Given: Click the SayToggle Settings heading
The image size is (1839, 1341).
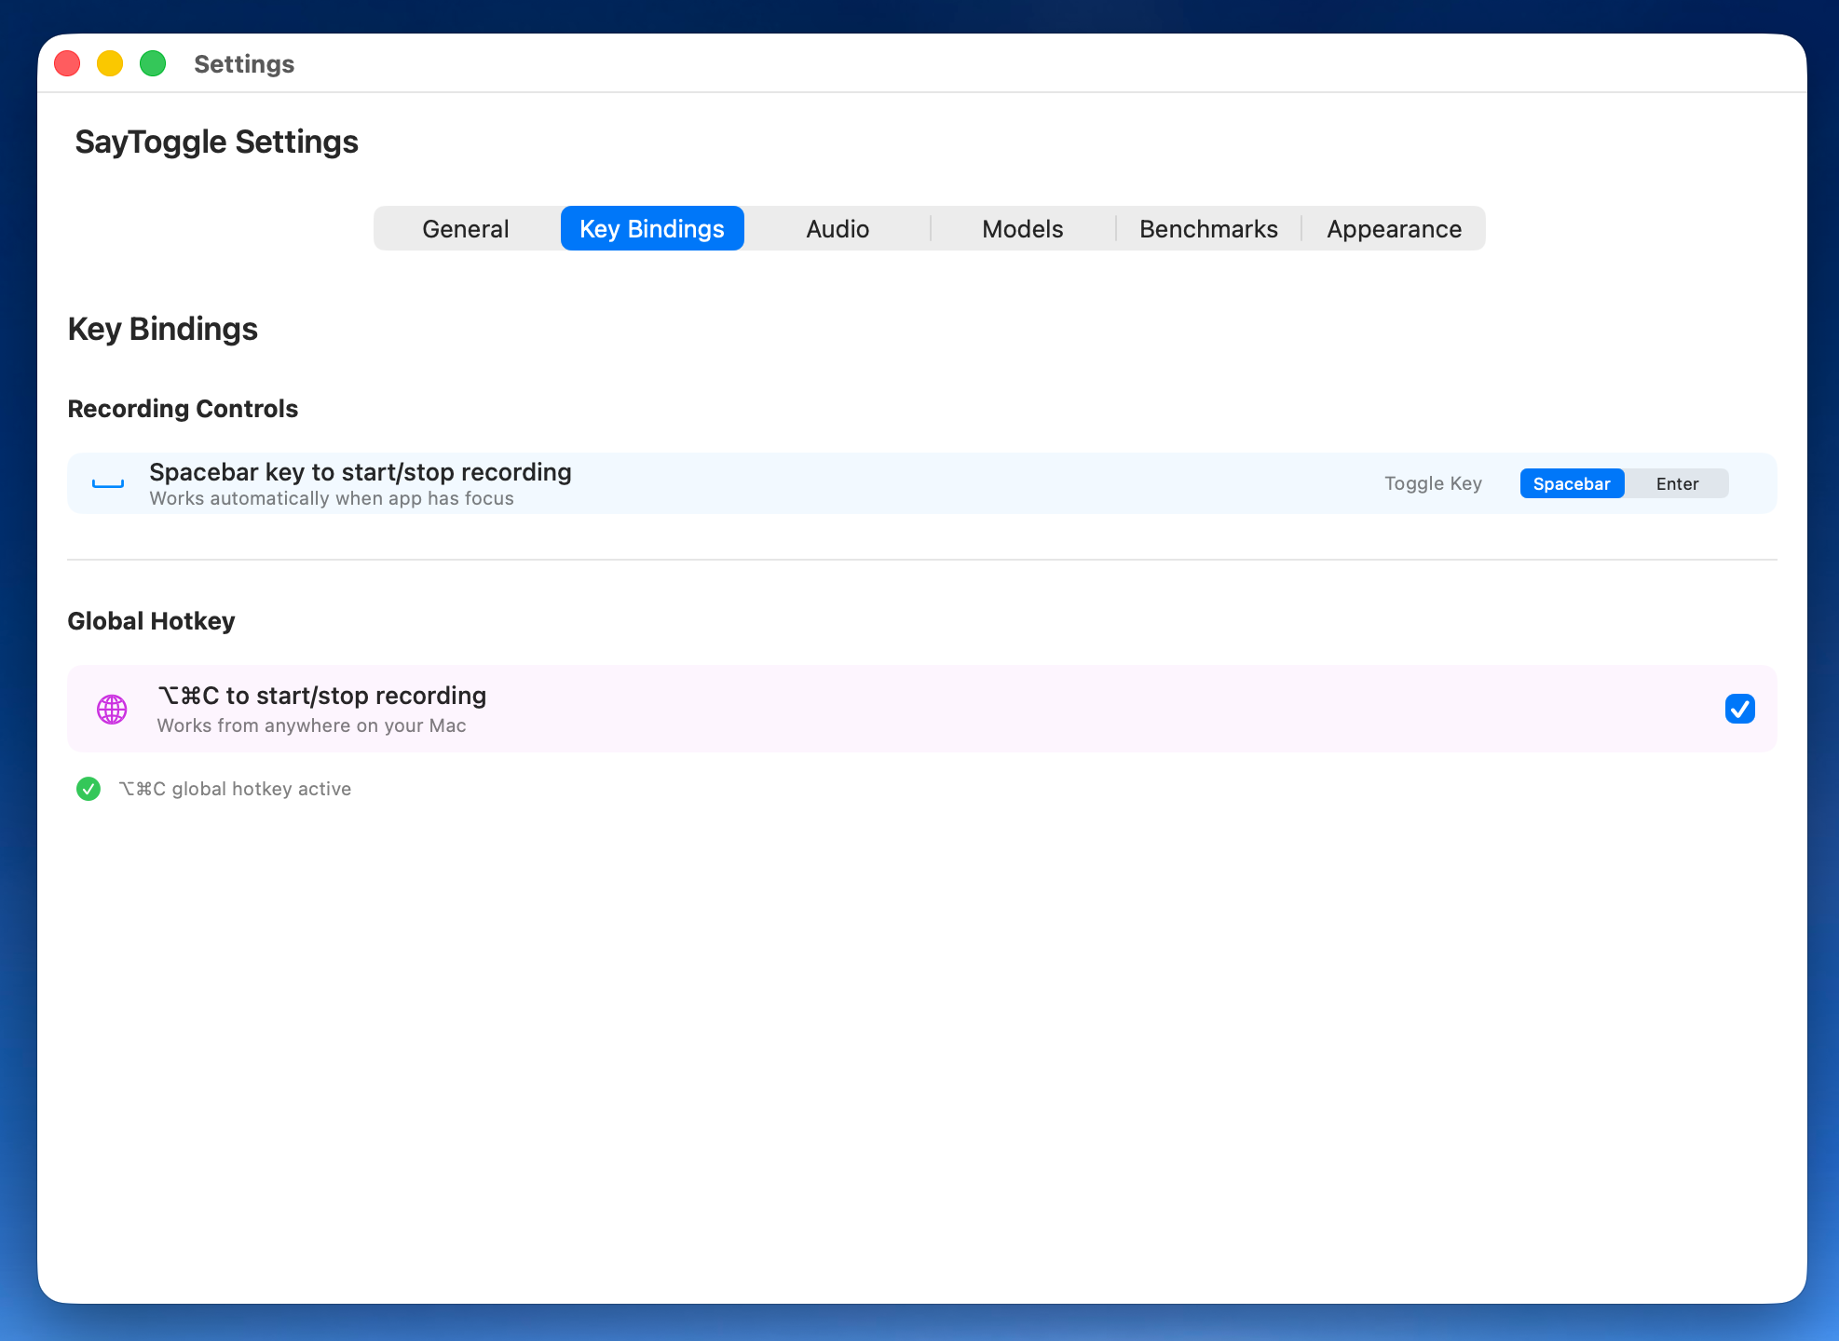Looking at the screenshot, I should click(216, 142).
